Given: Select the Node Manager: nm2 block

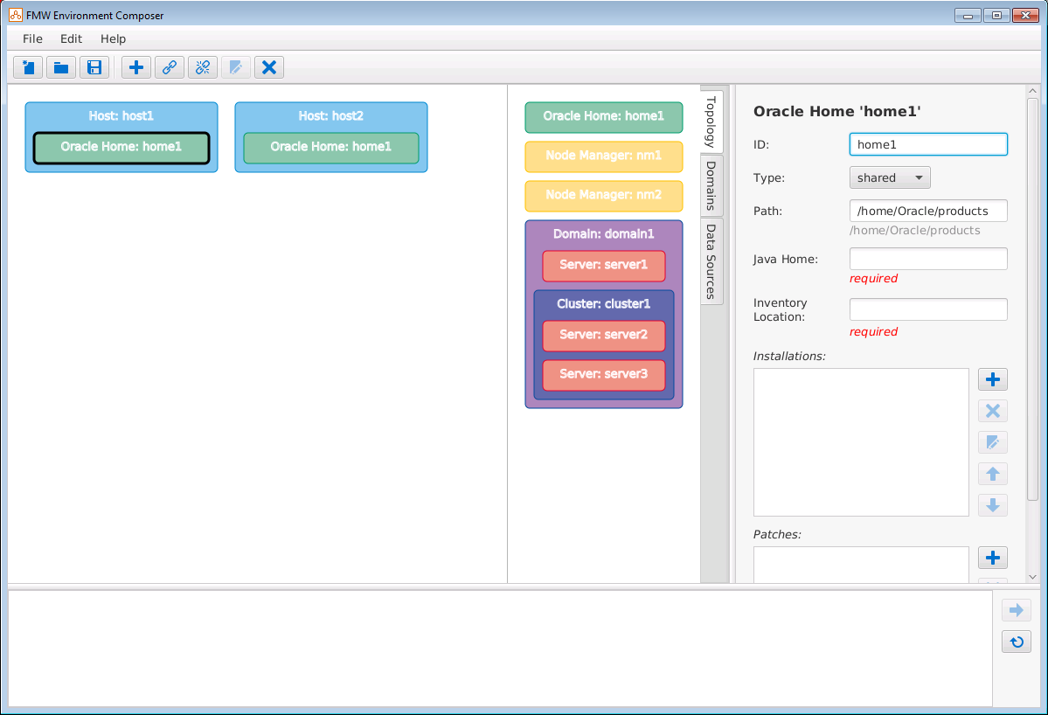Looking at the screenshot, I should point(603,196).
